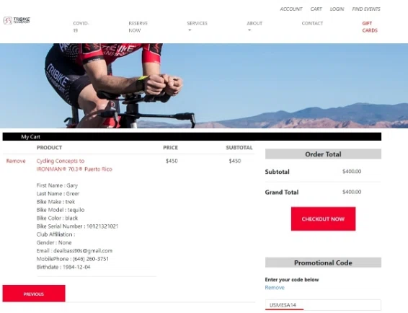Click the cyclist banner image

point(204,86)
